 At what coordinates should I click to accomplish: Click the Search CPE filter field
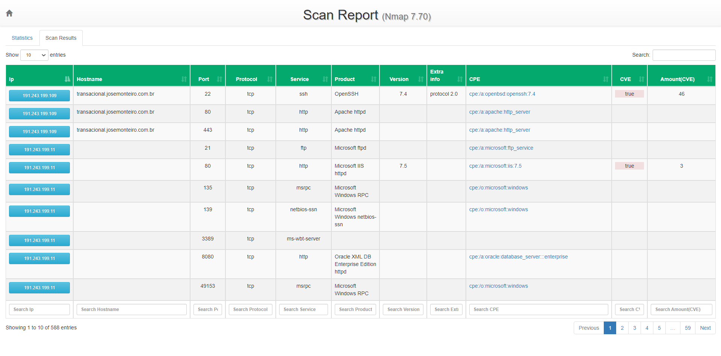[x=538, y=309]
